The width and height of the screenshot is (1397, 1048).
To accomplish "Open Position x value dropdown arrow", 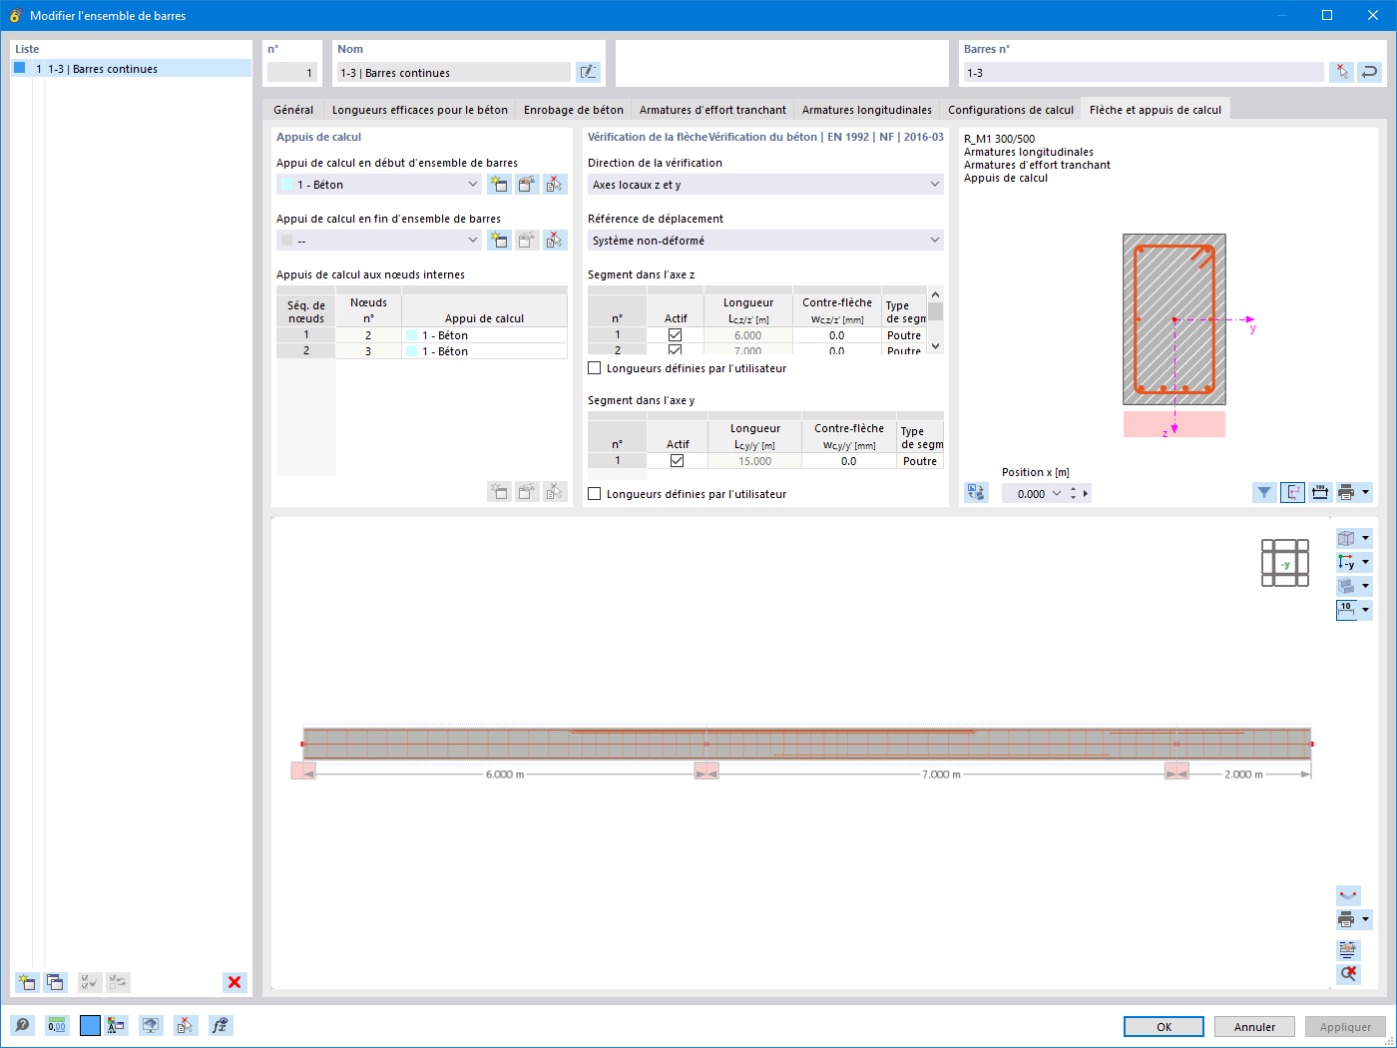I will [x=1057, y=493].
